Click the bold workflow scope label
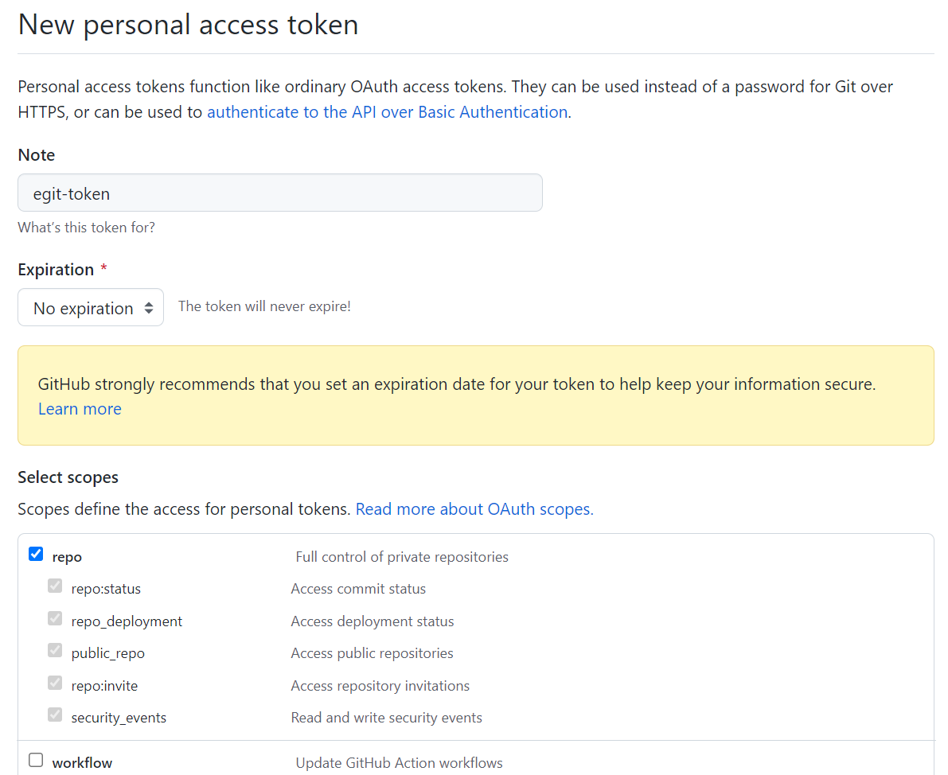 coord(82,763)
